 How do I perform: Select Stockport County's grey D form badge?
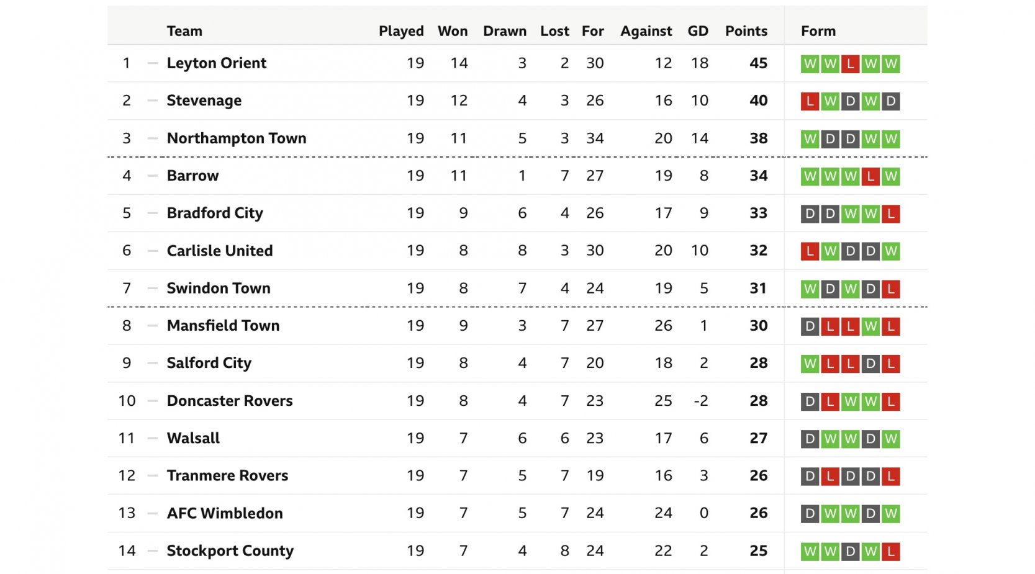tap(850, 551)
